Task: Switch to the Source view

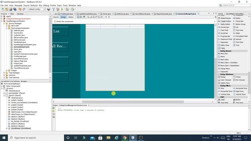Action: [x=56, y=17]
